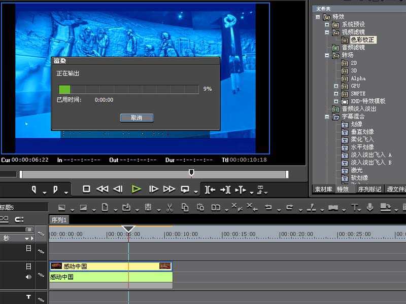This screenshot has height=304, width=406.
Task: Click the Play button in the player controls
Action: (136, 189)
